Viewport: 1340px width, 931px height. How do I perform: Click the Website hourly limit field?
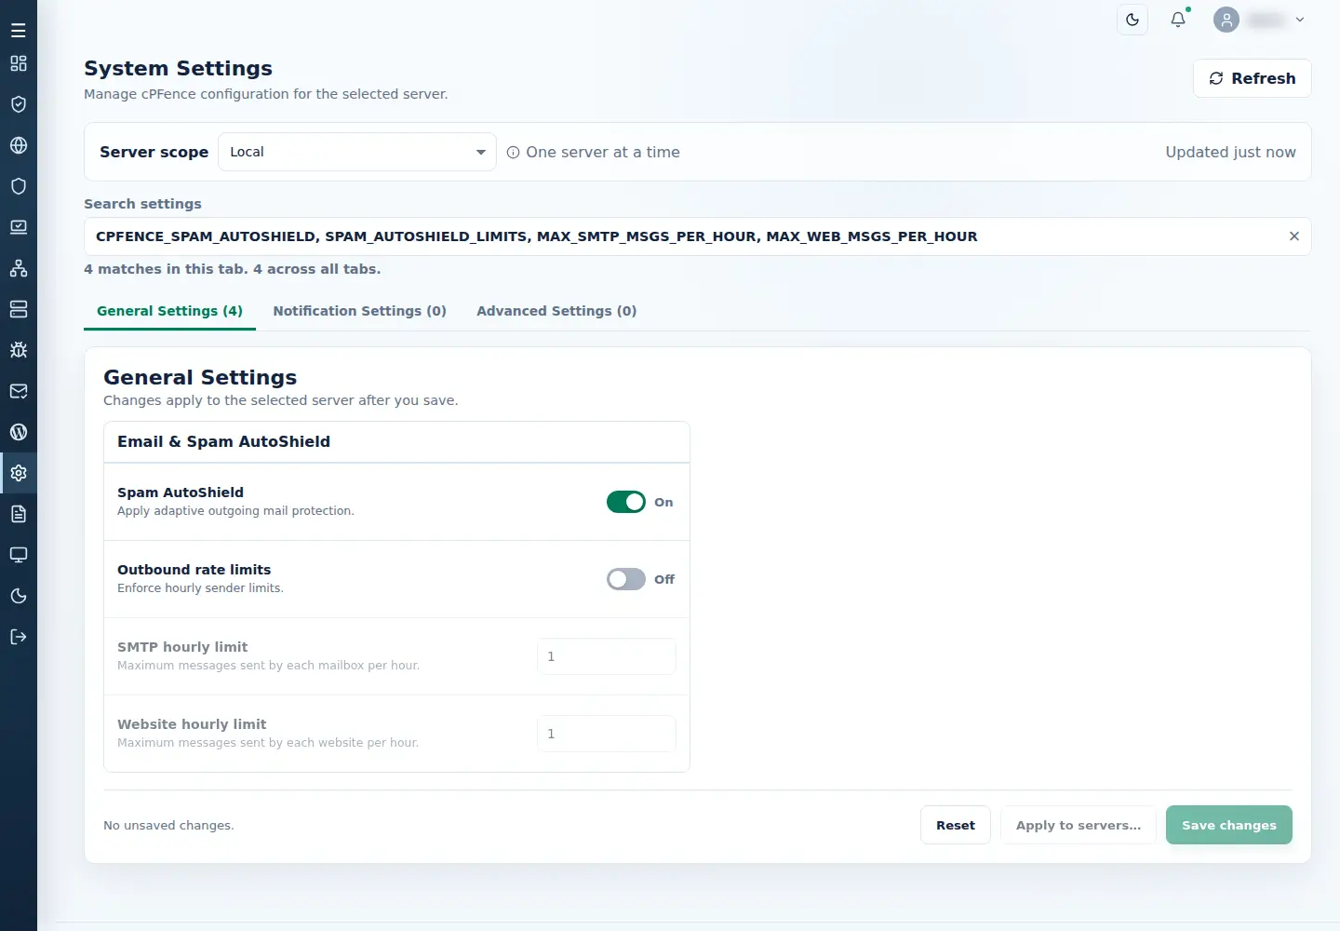(607, 734)
